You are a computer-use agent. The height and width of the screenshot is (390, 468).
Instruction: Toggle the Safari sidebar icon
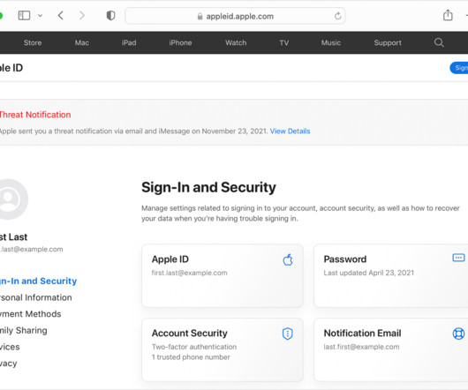(x=24, y=16)
